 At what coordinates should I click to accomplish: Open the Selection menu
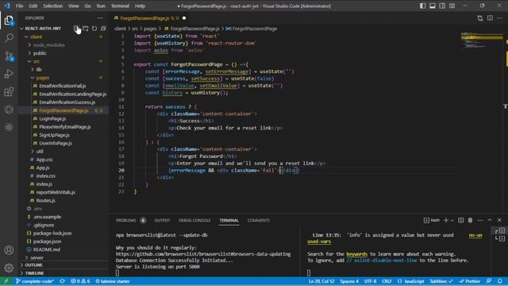[x=53, y=6]
